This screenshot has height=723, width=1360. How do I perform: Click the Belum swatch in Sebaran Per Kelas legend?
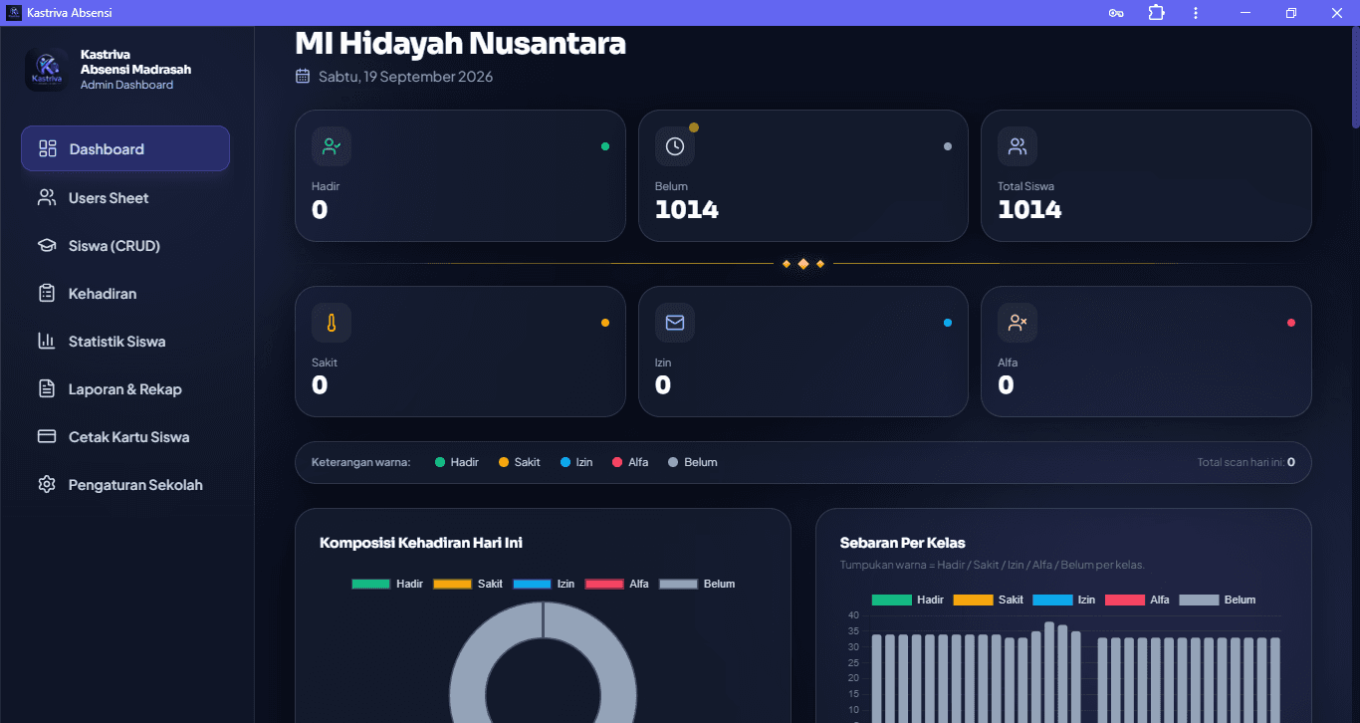coord(1199,600)
